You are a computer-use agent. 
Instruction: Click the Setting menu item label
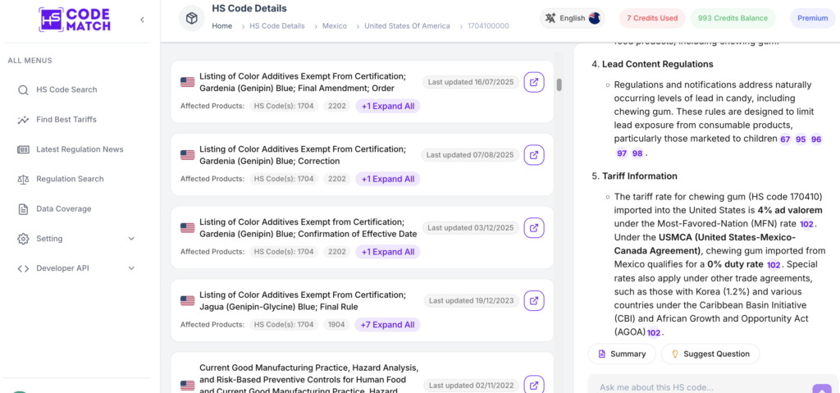[x=49, y=239]
